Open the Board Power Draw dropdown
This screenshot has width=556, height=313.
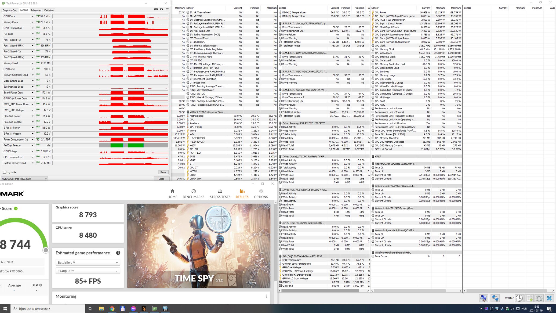point(32,92)
